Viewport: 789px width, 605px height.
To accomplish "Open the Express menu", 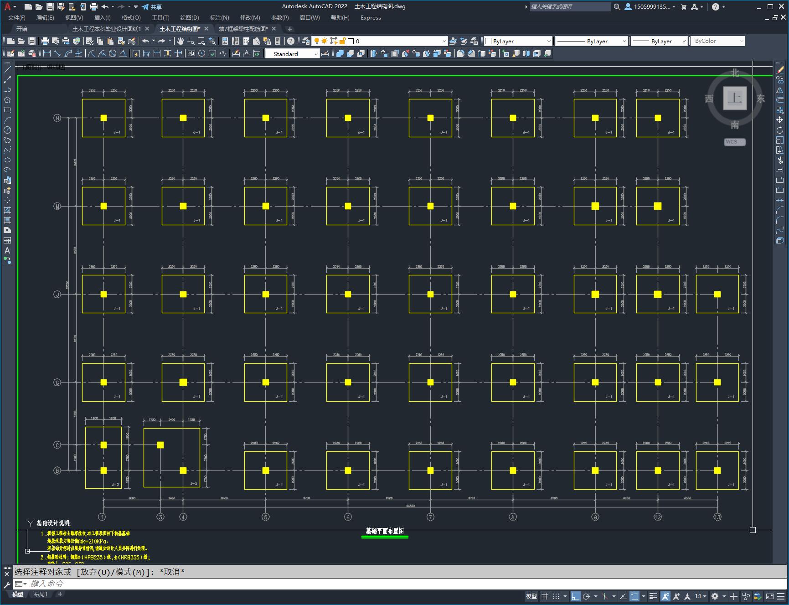I will click(371, 18).
